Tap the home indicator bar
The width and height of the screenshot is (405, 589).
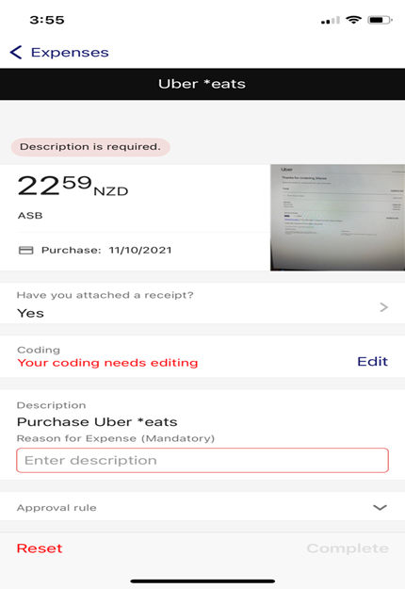pyautogui.click(x=202, y=581)
